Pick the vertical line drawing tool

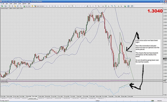79,6
